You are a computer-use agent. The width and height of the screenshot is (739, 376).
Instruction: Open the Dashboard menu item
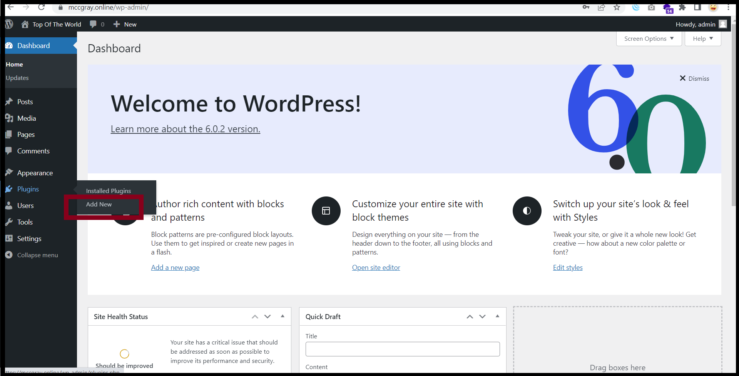coord(41,45)
